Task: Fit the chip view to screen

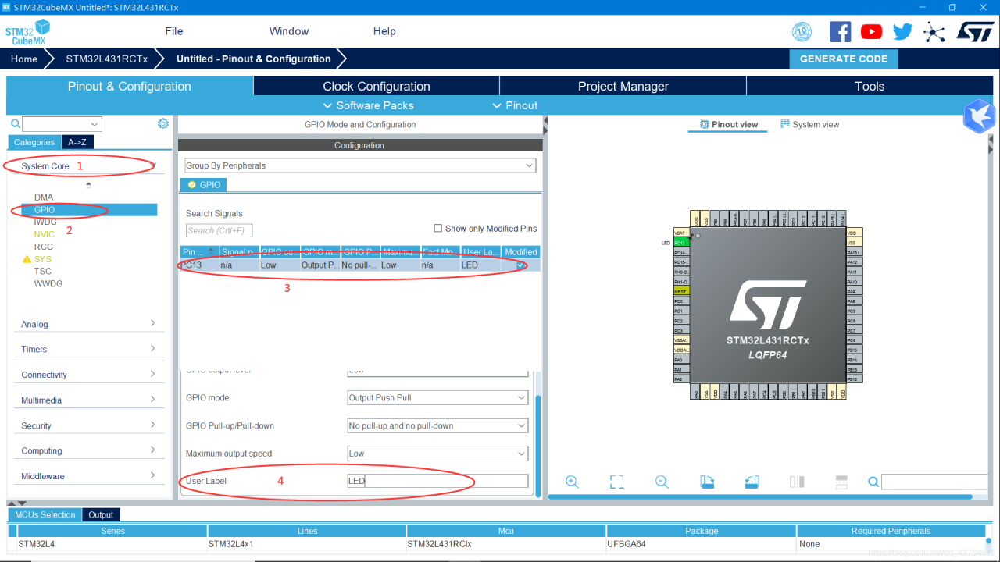Action: tap(616, 482)
